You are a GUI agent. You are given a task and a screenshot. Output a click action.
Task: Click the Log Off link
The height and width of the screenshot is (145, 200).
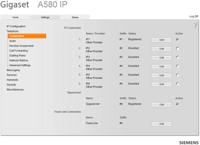click(x=194, y=16)
